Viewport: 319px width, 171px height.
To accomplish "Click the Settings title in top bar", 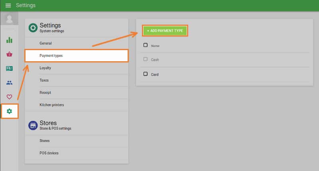I will pyautogui.click(x=26, y=6).
